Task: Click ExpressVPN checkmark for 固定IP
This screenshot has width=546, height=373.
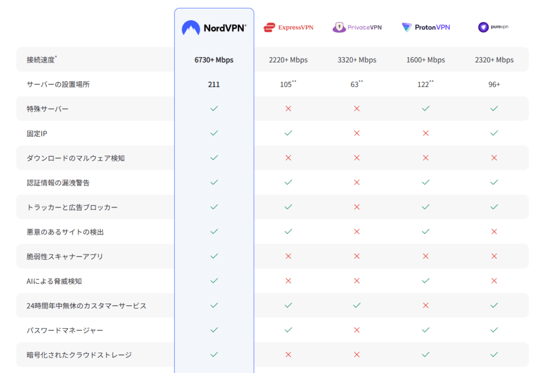Action: (x=288, y=133)
